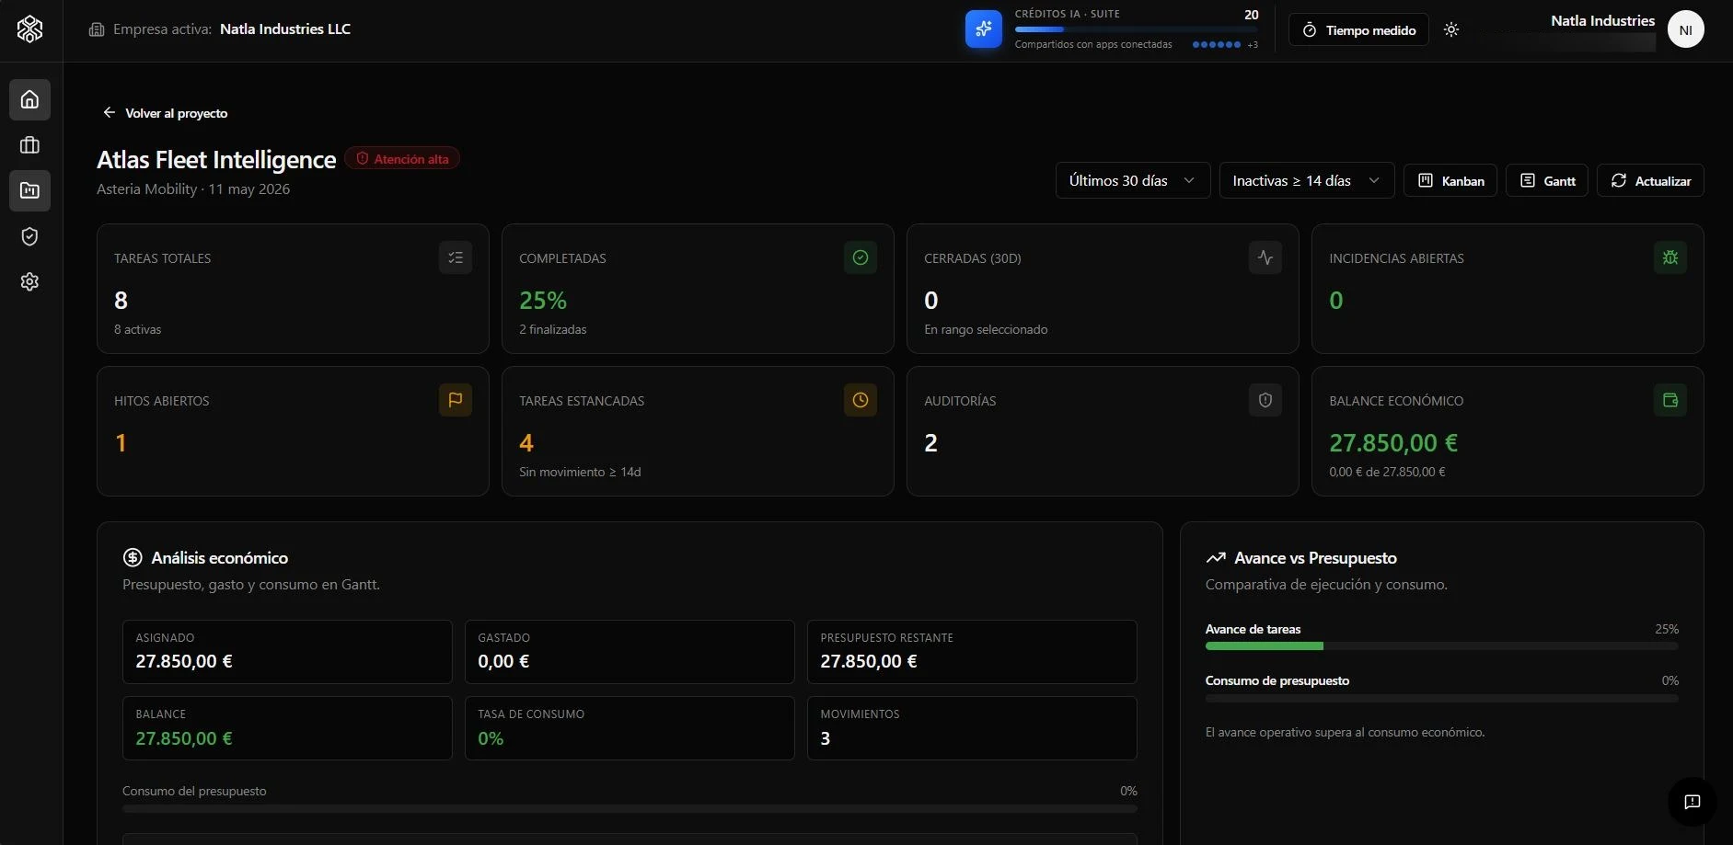Image resolution: width=1733 pixels, height=845 pixels.
Task: Click the Hitos abiertos value 1
Action: (x=121, y=443)
